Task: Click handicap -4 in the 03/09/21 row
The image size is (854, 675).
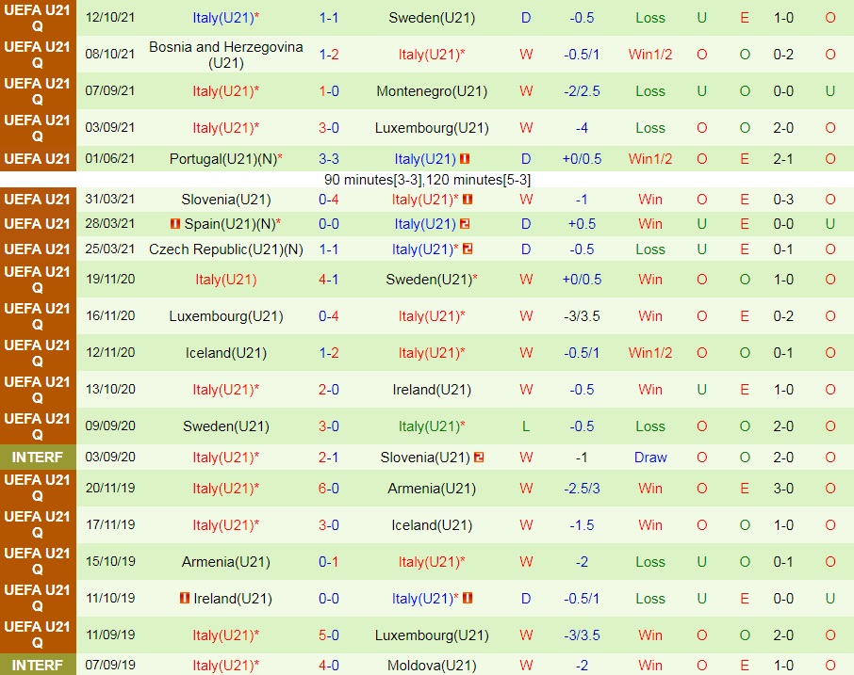Action: pos(582,128)
